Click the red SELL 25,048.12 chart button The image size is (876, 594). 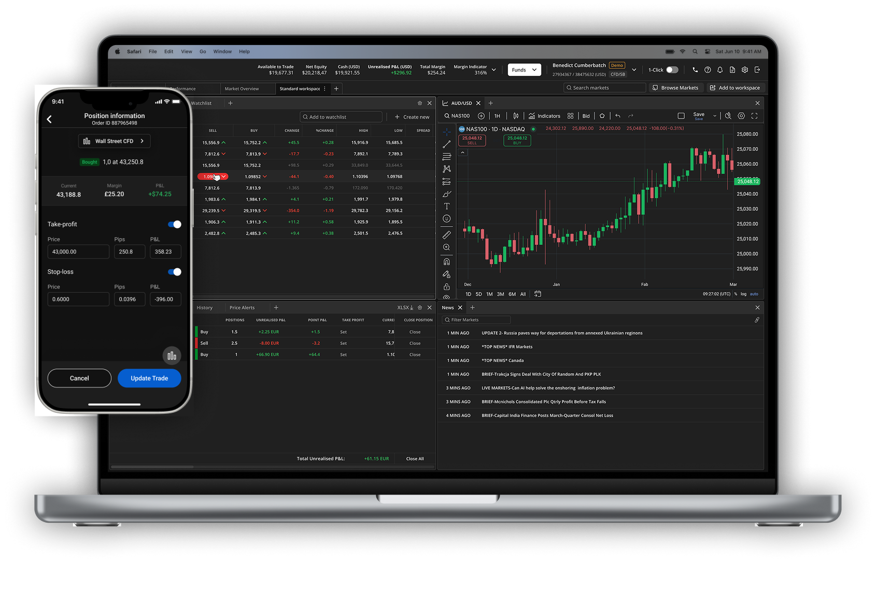[x=472, y=140]
